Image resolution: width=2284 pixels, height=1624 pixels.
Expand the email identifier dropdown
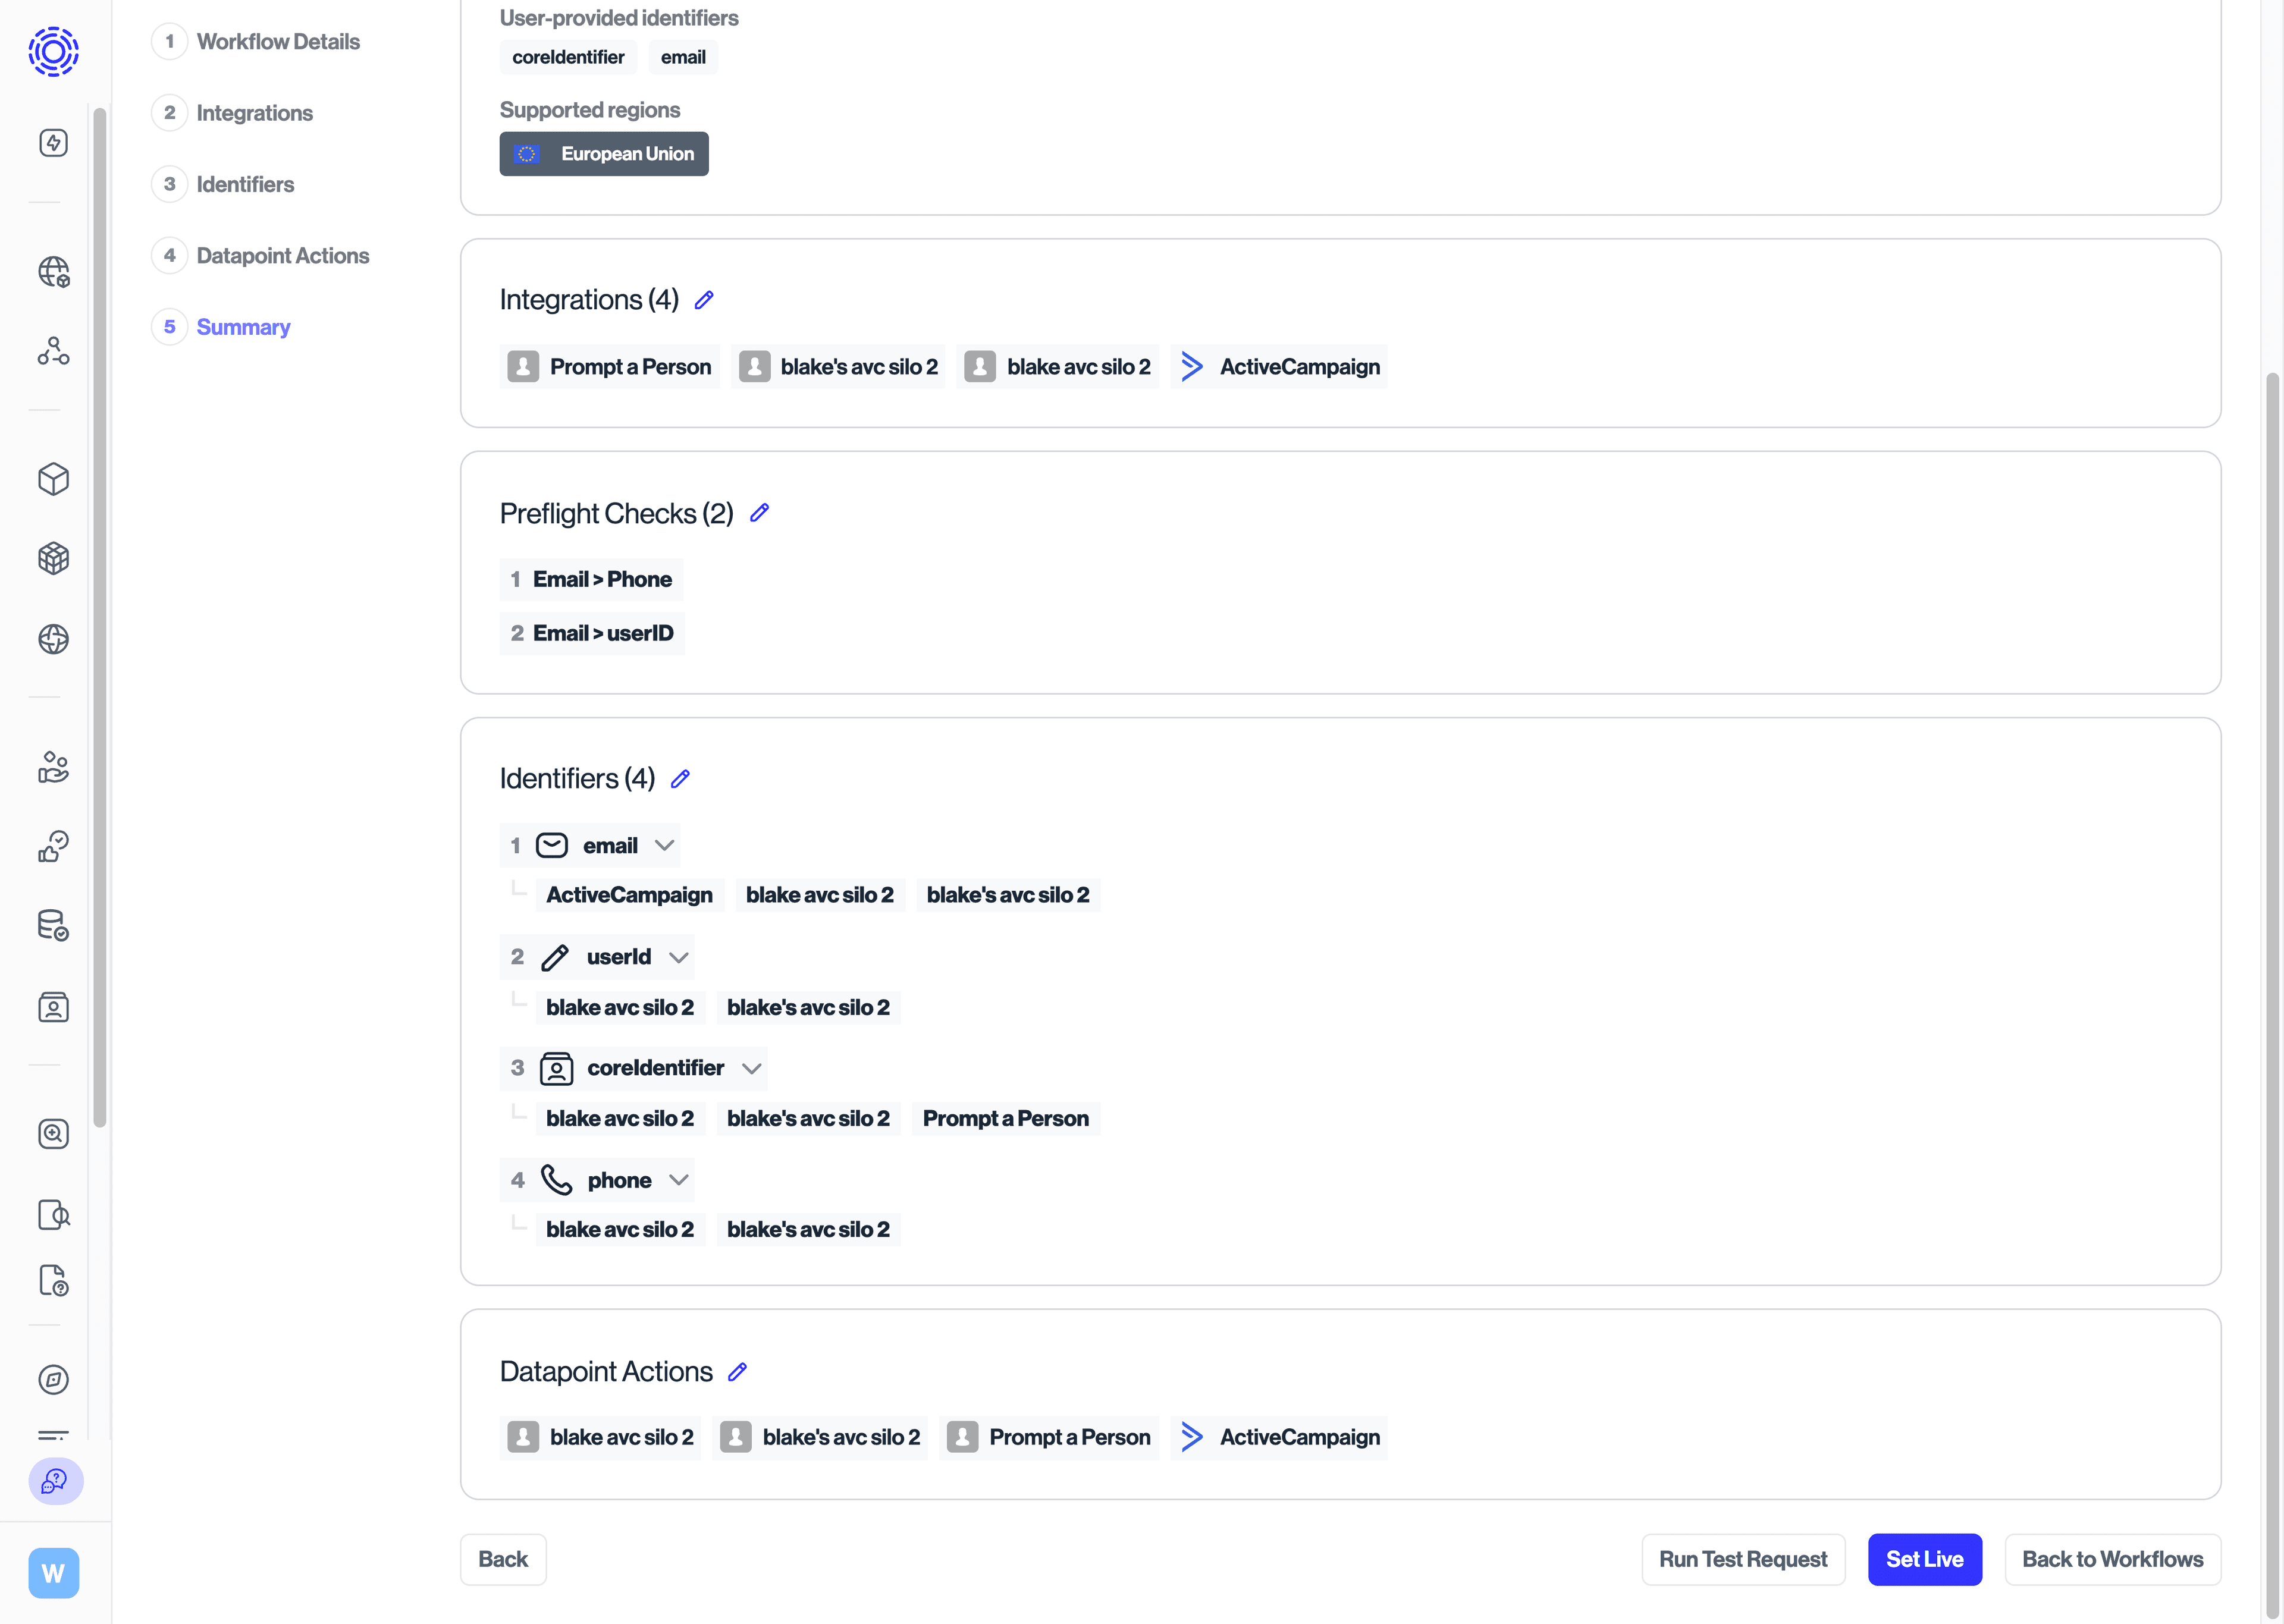coord(664,845)
